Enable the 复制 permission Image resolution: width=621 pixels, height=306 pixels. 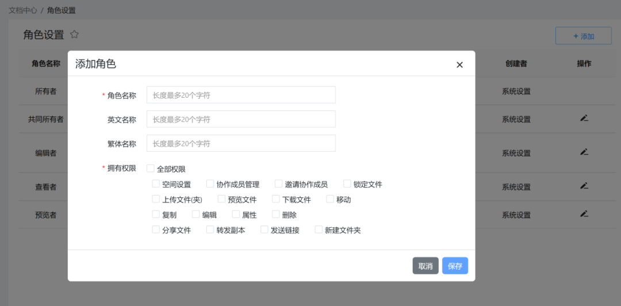point(156,215)
